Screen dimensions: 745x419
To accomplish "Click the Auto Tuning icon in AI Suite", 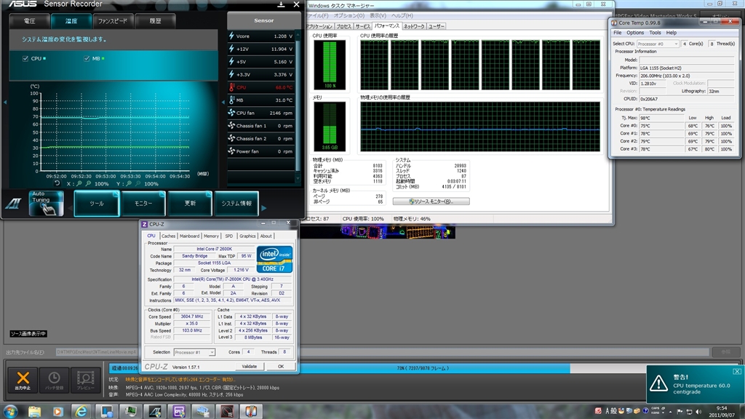I will [47, 204].
